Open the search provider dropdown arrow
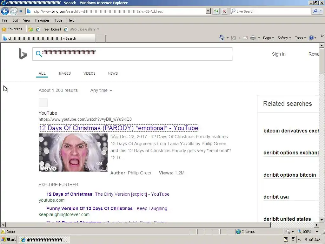 tap(321, 11)
